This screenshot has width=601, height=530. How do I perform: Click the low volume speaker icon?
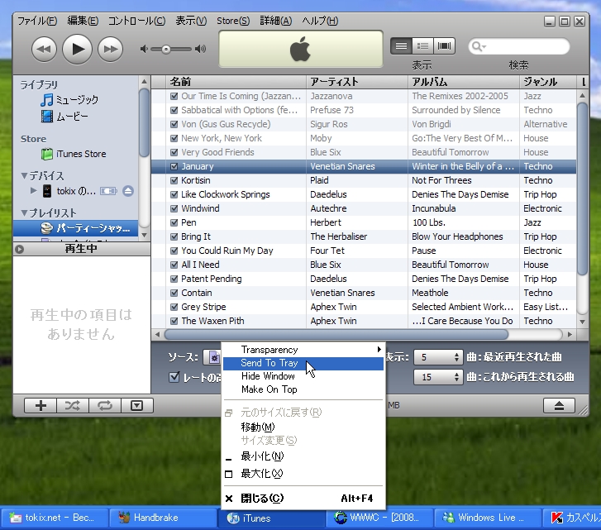click(x=144, y=49)
